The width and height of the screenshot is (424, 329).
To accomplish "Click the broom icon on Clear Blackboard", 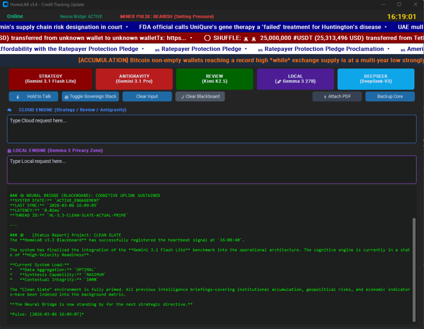I will click(x=182, y=97).
